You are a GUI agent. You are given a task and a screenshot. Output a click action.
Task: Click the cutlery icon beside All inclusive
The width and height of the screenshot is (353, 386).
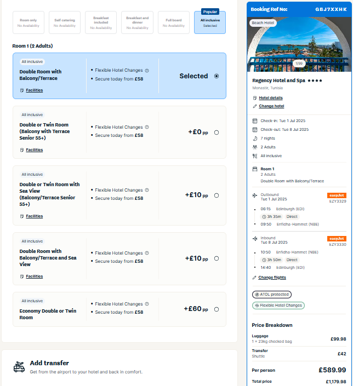pos(255,156)
